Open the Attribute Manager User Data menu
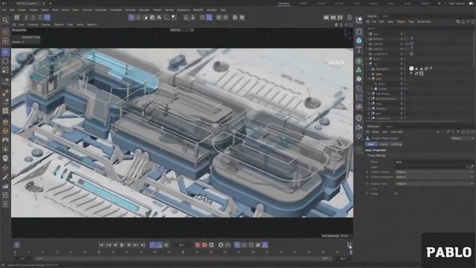This screenshot has height=268, width=476. click(x=396, y=132)
